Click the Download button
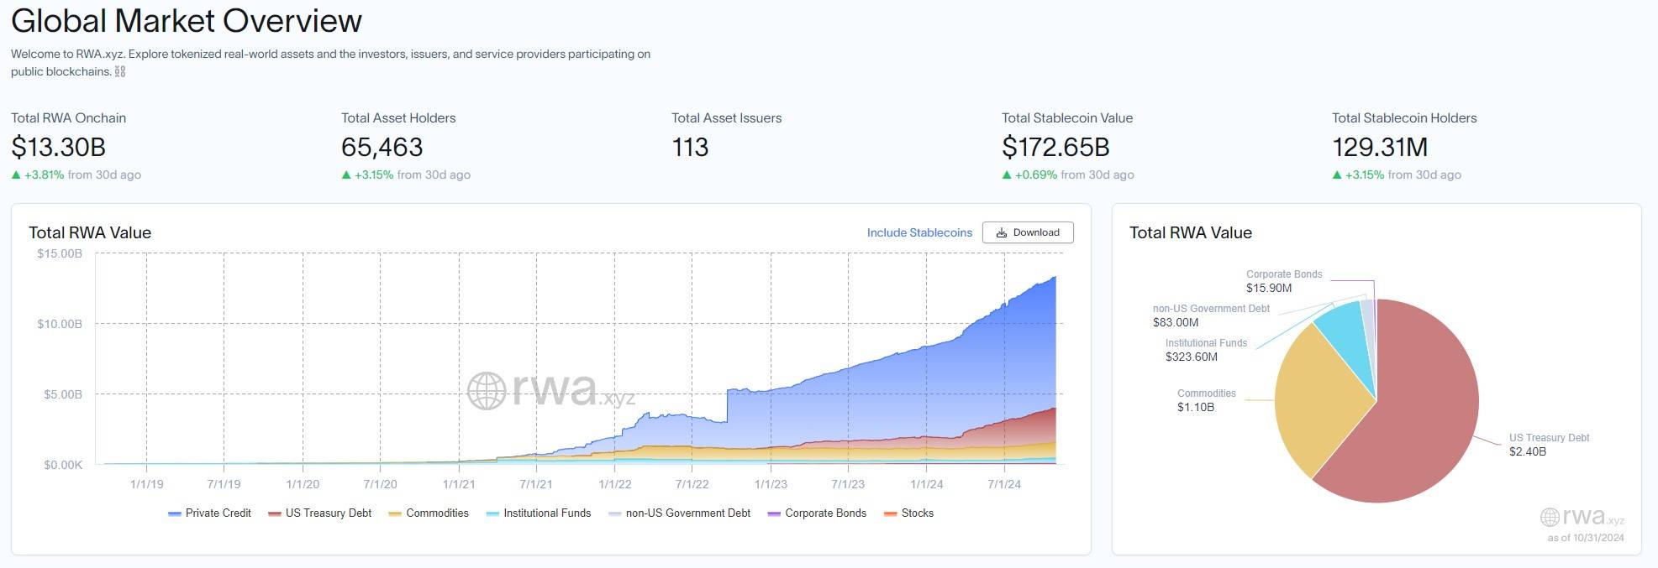 (x=1028, y=232)
